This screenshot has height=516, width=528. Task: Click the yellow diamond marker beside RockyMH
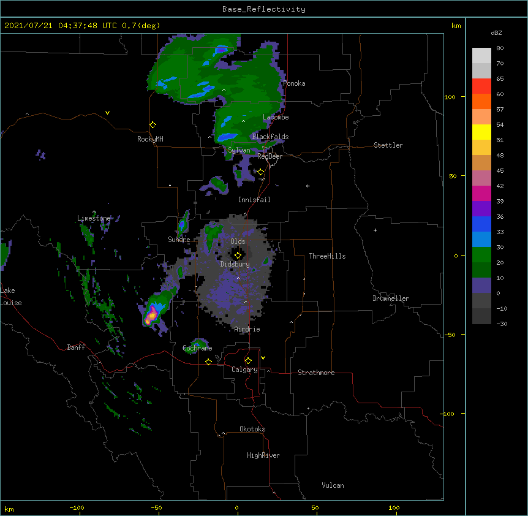[x=153, y=125]
